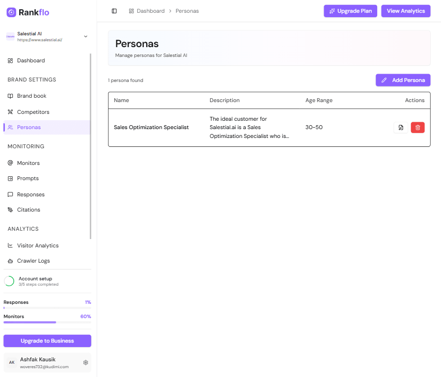
Task: Open the Upgrade Plan dialog
Action: (x=350, y=10)
